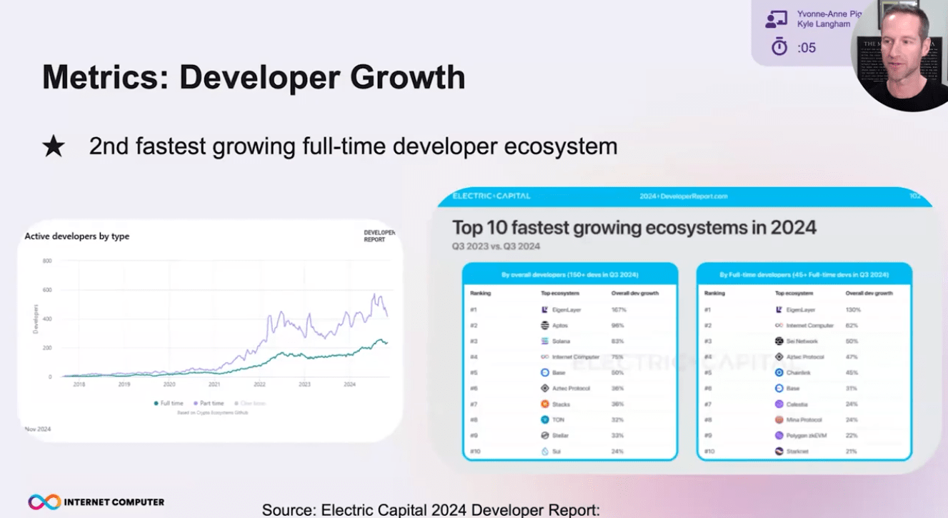Click the 'Kyle Langham' name in overlay
This screenshot has width=948, height=518.
coord(824,24)
